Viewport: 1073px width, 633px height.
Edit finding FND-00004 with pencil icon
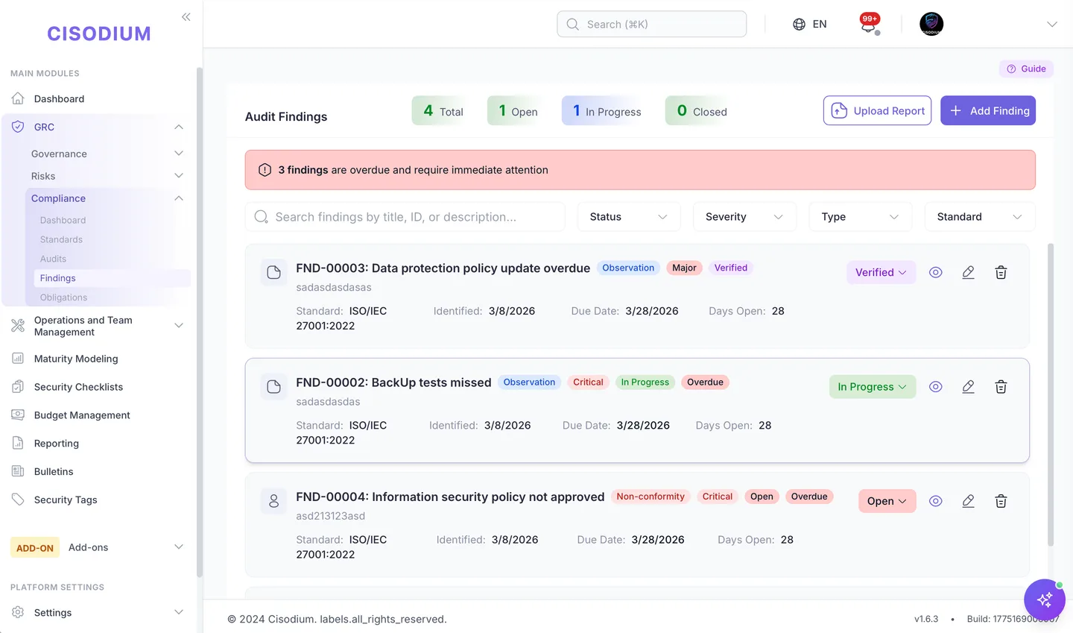tap(968, 501)
